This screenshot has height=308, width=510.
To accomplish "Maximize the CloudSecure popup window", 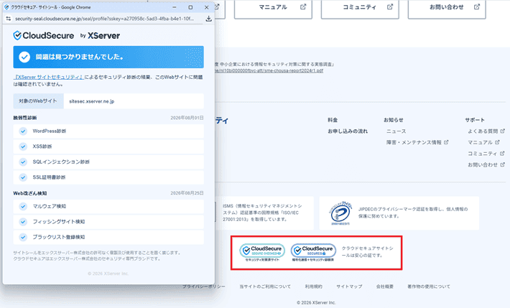I will click(190, 7).
